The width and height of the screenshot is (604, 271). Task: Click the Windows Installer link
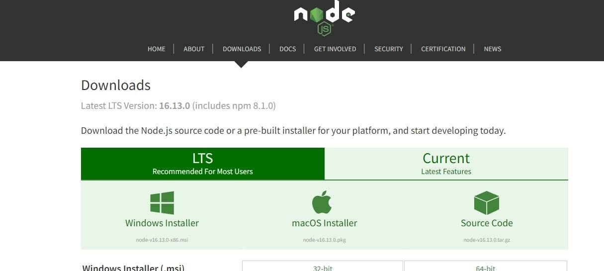point(162,223)
